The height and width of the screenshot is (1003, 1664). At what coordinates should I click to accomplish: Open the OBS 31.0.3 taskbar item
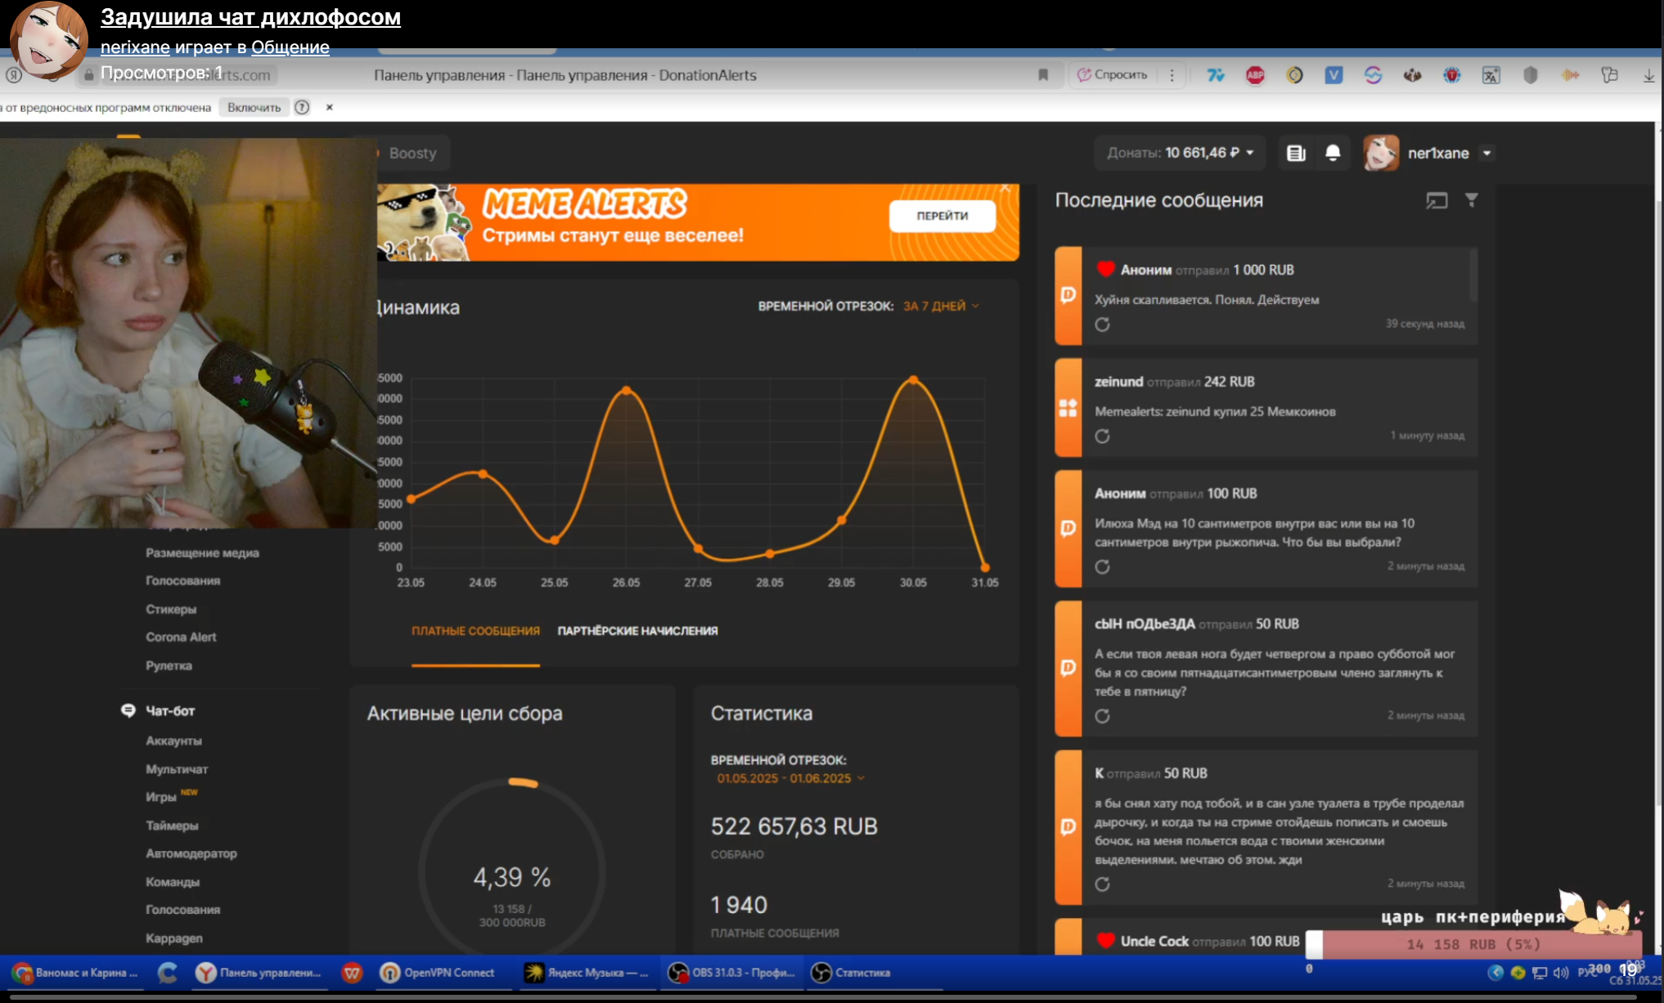pos(731,973)
